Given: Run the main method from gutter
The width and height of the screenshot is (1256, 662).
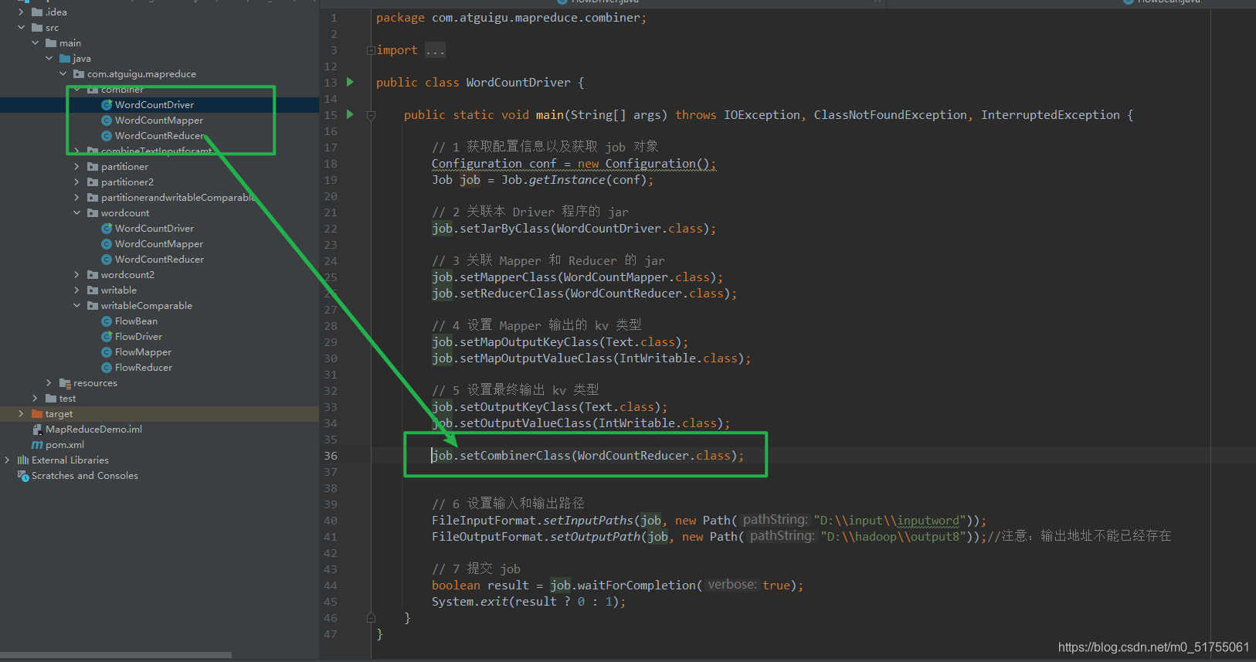Looking at the screenshot, I should pyautogui.click(x=350, y=114).
